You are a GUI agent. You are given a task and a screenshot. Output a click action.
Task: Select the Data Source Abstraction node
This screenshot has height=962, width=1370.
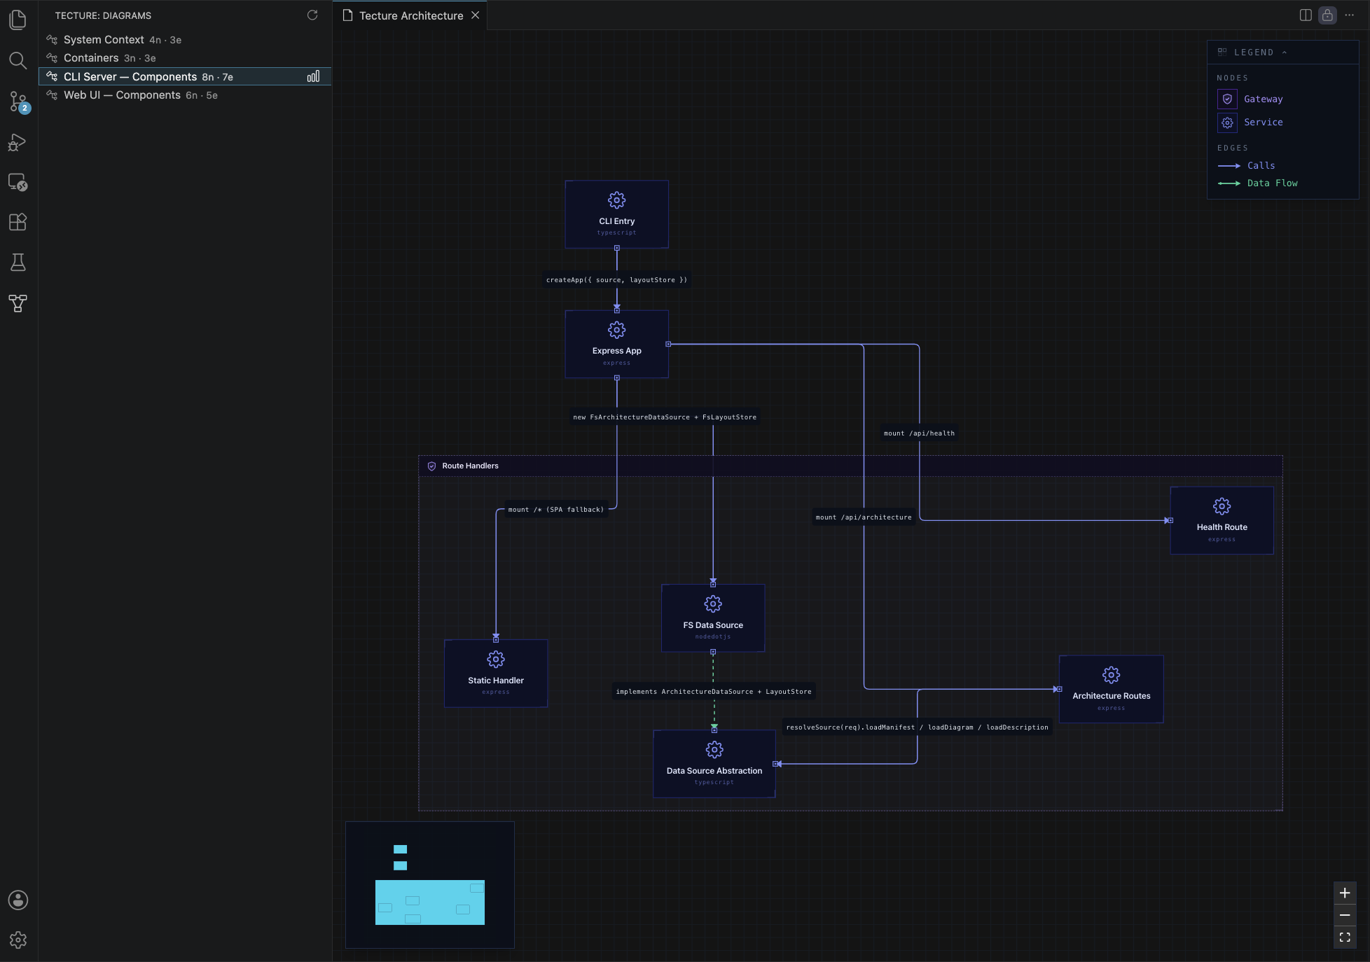coord(714,764)
